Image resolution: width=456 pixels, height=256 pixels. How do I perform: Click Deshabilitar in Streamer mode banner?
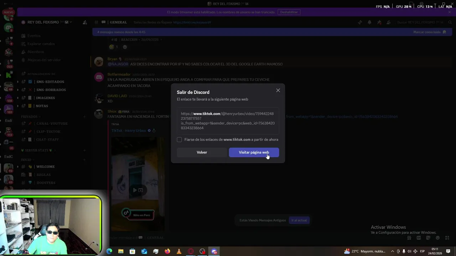(x=289, y=12)
